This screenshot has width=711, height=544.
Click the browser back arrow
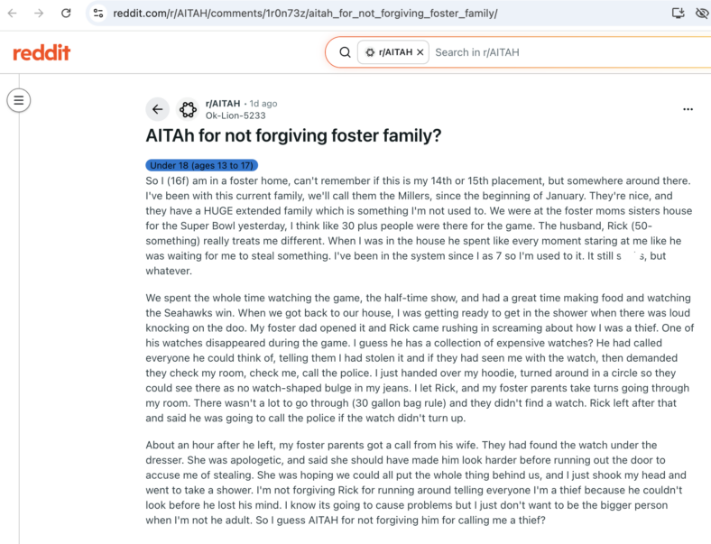(x=13, y=14)
